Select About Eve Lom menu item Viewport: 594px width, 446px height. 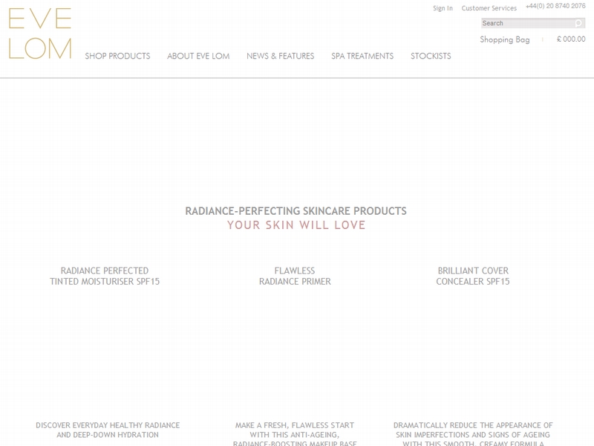(x=198, y=56)
